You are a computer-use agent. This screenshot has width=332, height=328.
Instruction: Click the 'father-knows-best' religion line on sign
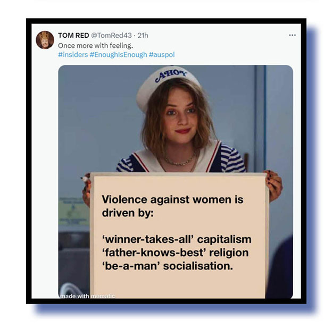click(x=175, y=253)
